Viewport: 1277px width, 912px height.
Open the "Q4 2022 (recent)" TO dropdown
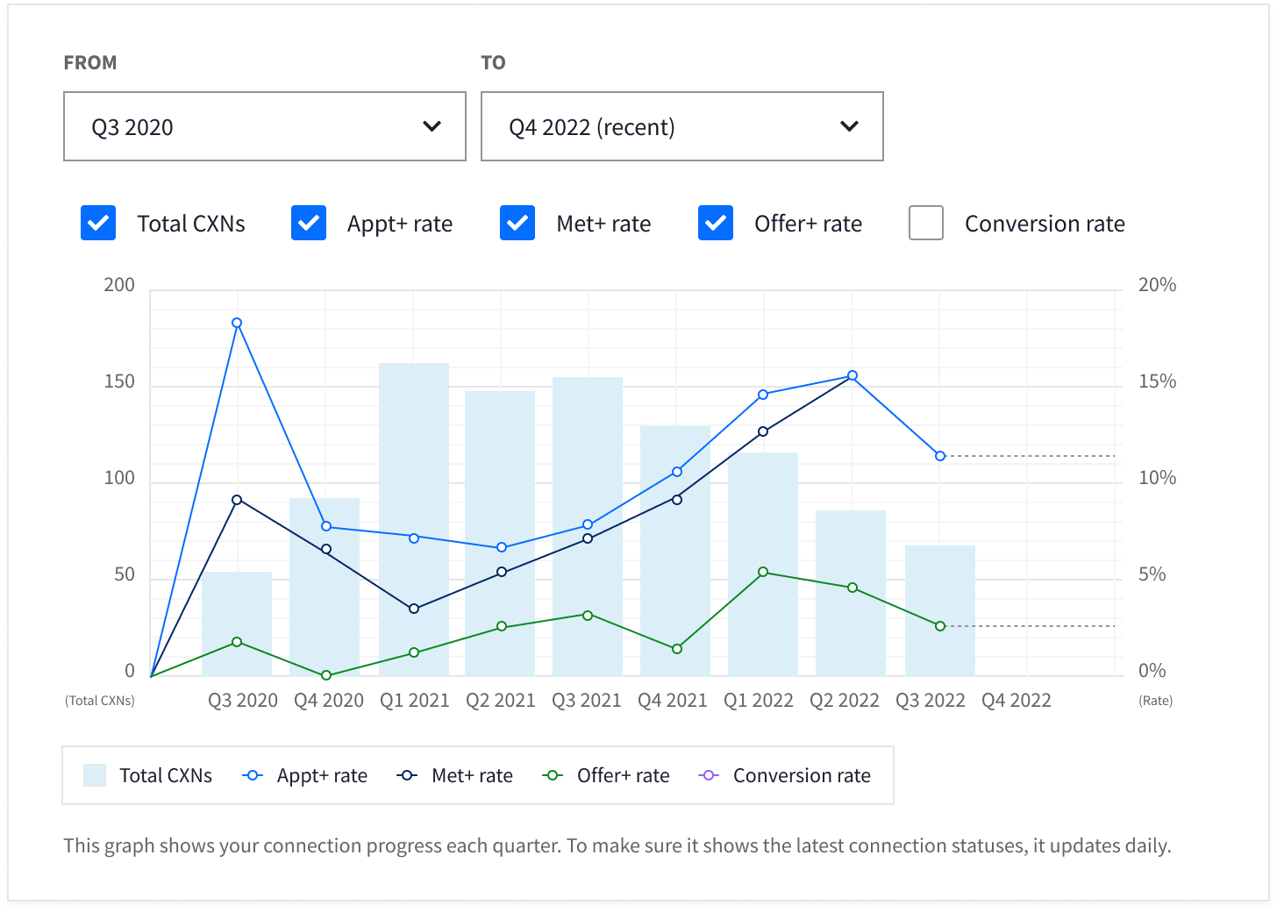pos(681,126)
